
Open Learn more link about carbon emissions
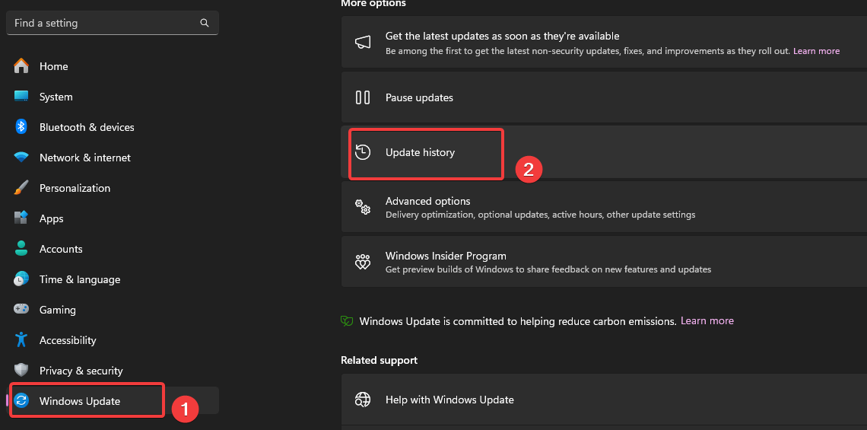707,321
